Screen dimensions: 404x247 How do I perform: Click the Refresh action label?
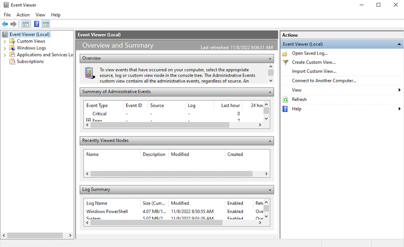tap(299, 100)
